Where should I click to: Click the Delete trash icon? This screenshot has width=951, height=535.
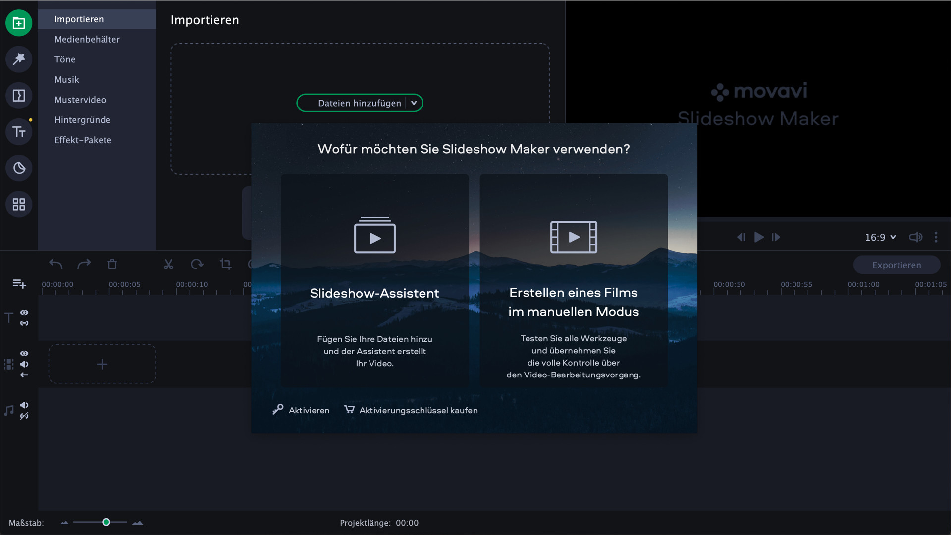(x=112, y=264)
